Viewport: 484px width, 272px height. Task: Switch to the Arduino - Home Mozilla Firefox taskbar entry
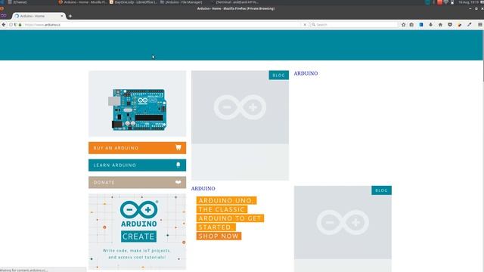coord(82,2)
